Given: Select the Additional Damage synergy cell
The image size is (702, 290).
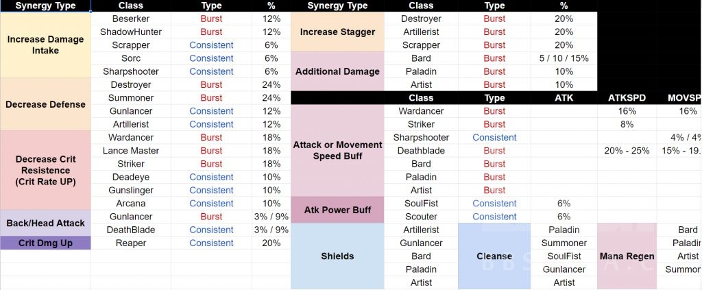Looking at the screenshot, I should (x=337, y=71).
